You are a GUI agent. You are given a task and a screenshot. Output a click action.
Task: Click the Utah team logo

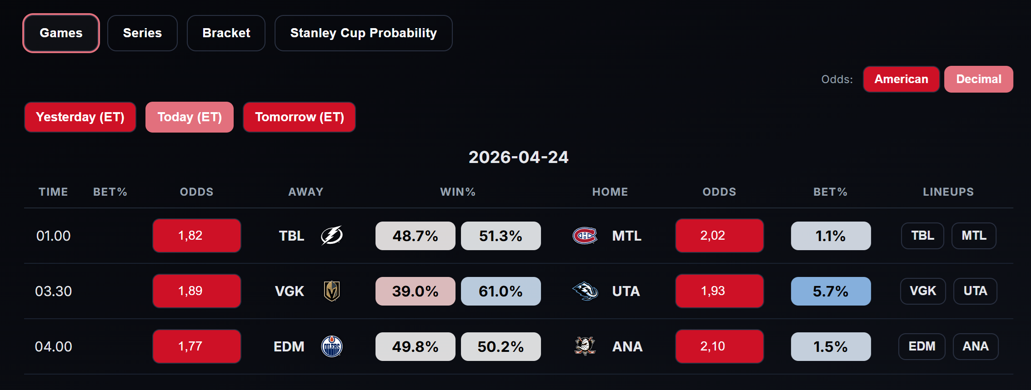tap(585, 291)
